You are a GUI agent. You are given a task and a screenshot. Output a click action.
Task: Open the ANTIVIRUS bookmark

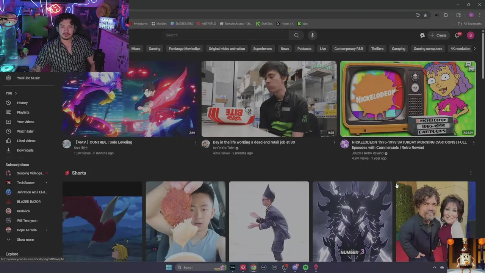click(x=206, y=24)
